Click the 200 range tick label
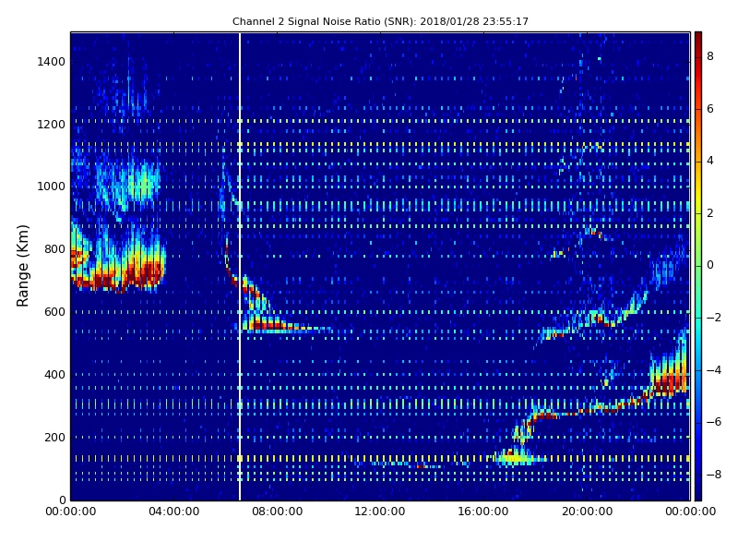Viewport: 738px width, 554px height. click(x=54, y=437)
